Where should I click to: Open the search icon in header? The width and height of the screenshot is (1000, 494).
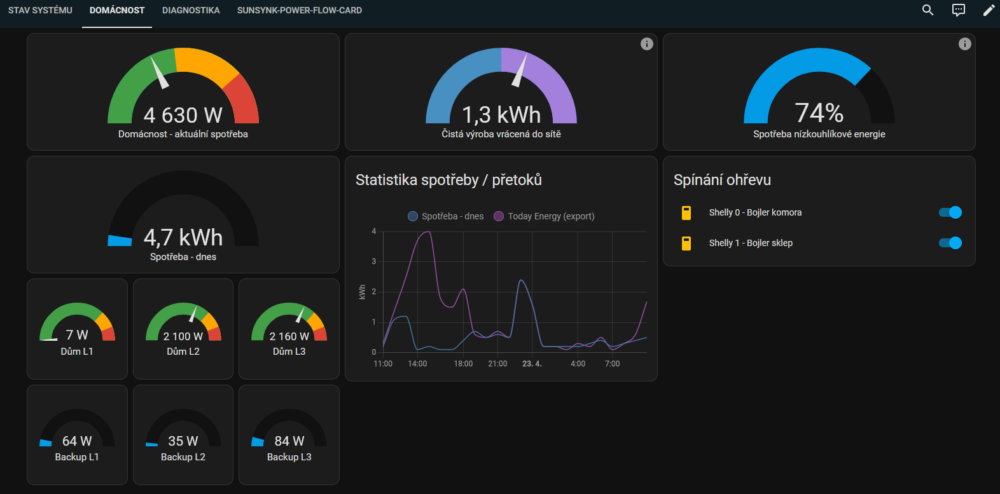(927, 10)
